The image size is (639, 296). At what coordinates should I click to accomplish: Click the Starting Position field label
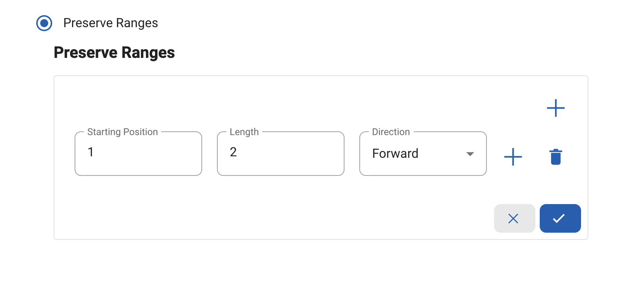pos(122,132)
